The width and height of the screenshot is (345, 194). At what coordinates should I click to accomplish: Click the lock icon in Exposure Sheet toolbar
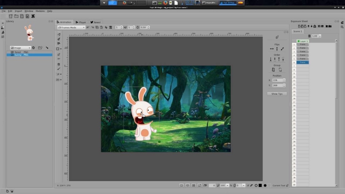pyautogui.click(x=315, y=26)
